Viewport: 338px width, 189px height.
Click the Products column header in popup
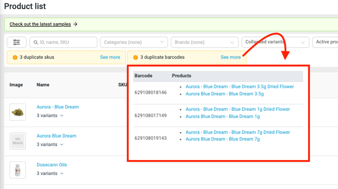point(182,76)
